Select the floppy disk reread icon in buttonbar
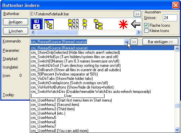181x133 pixels. click(37, 24)
